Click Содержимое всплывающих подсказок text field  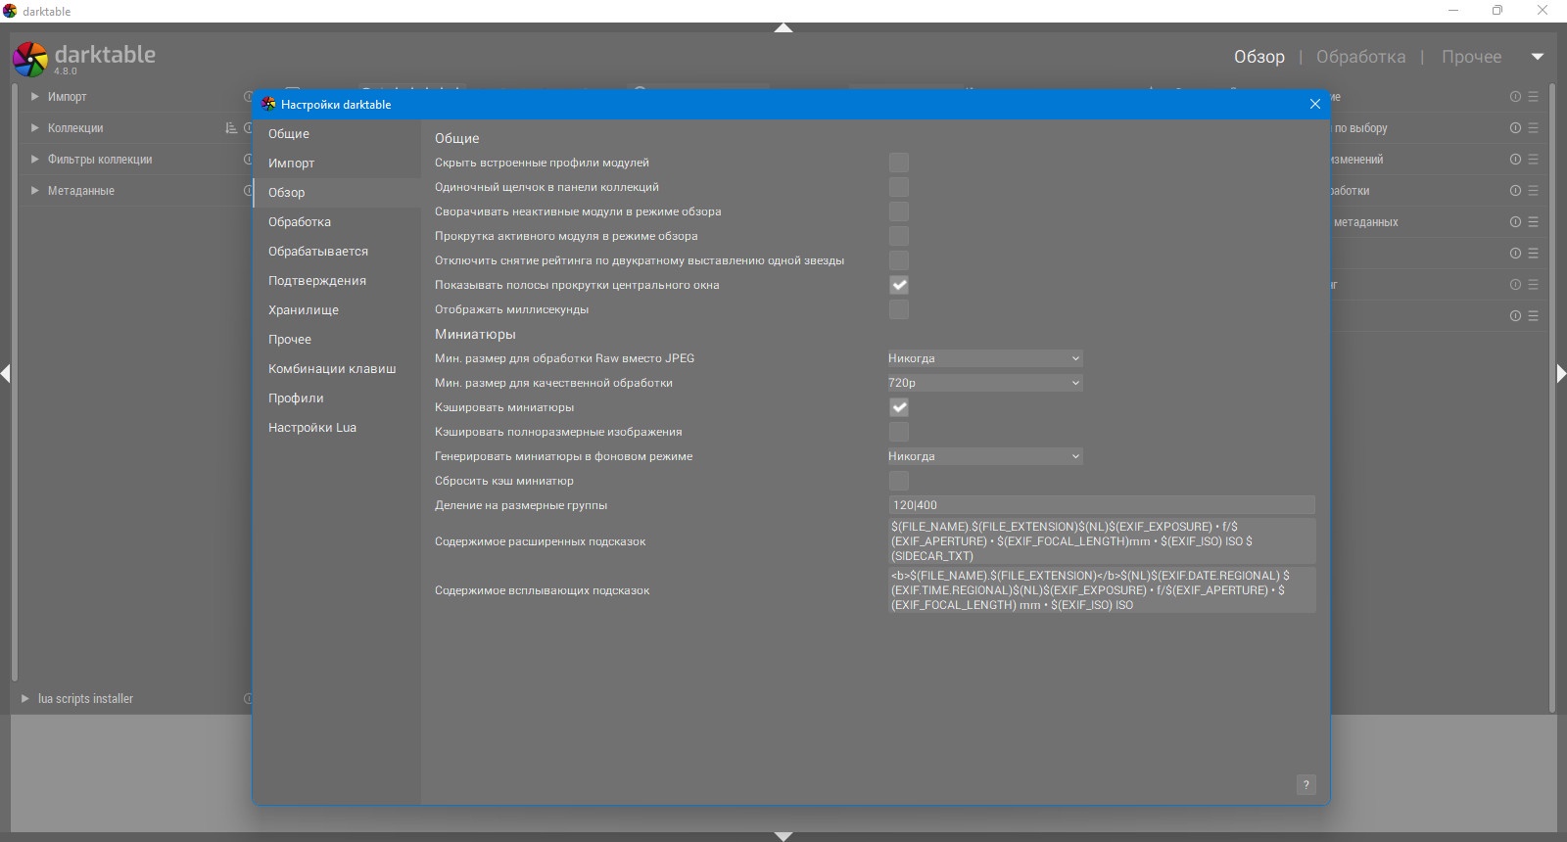tap(1102, 590)
